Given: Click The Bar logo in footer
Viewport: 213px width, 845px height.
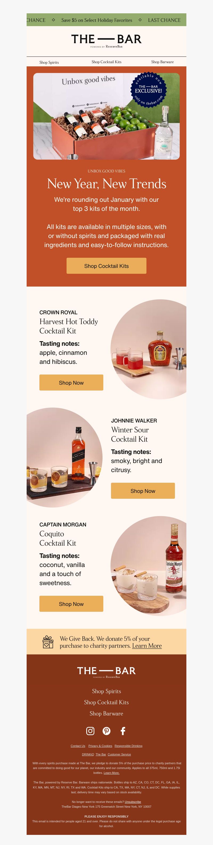Looking at the screenshot, I should 106,672.
